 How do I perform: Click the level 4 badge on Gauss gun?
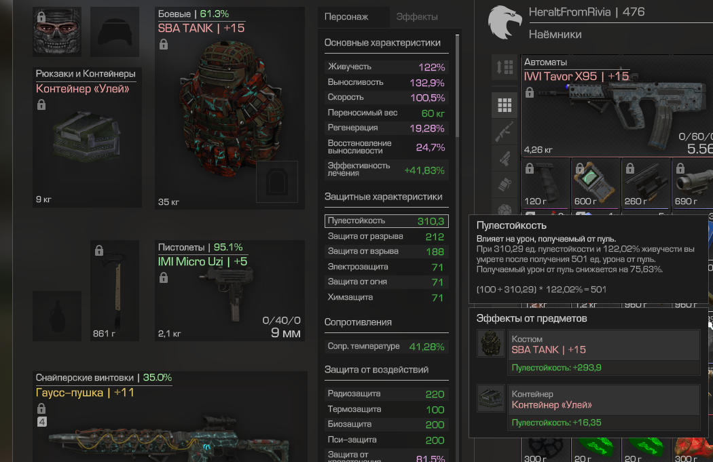coord(42,422)
